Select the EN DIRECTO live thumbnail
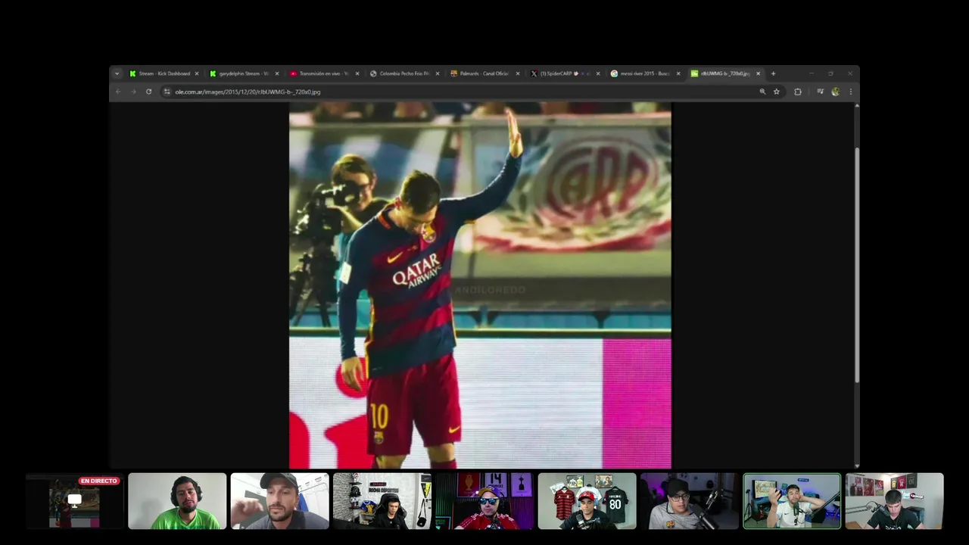The image size is (969, 545). (75, 501)
